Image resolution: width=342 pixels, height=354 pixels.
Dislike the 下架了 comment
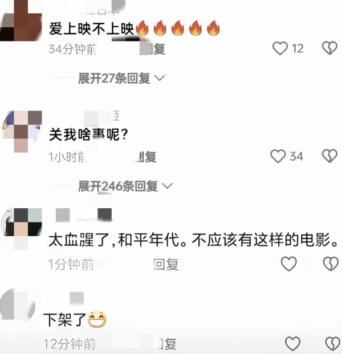point(332,344)
